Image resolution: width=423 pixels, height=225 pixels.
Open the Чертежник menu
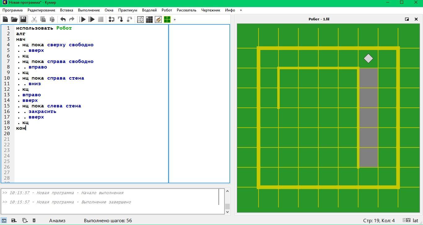click(x=211, y=10)
